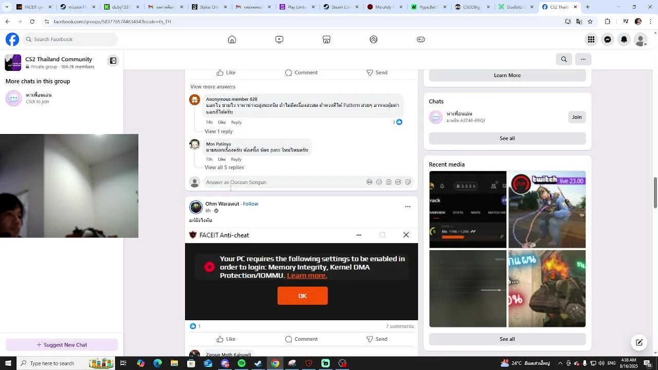The image size is (658, 370).
Task: Open the Marketplace icon in top nav
Action: (326, 40)
